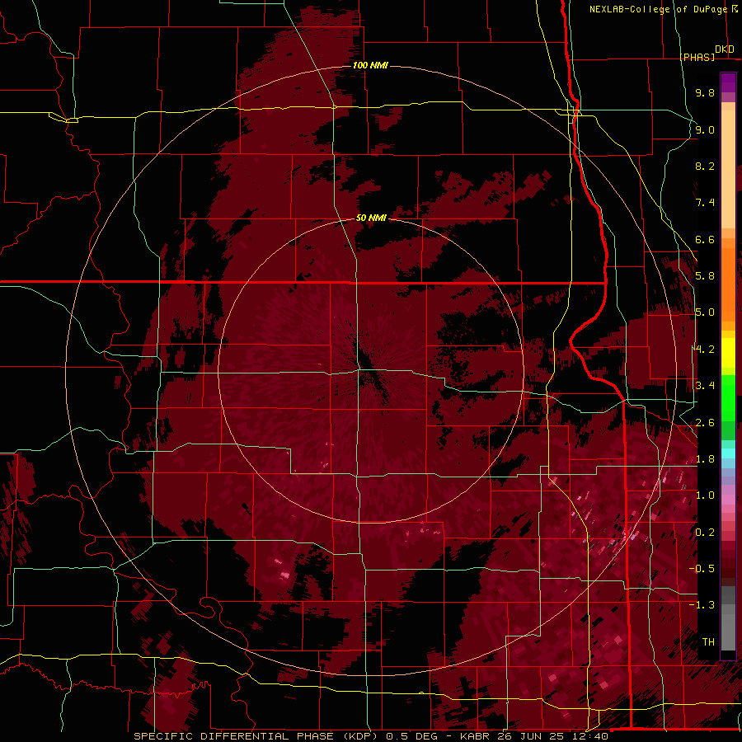Click the "50 NMI" range ring label

point(371,218)
